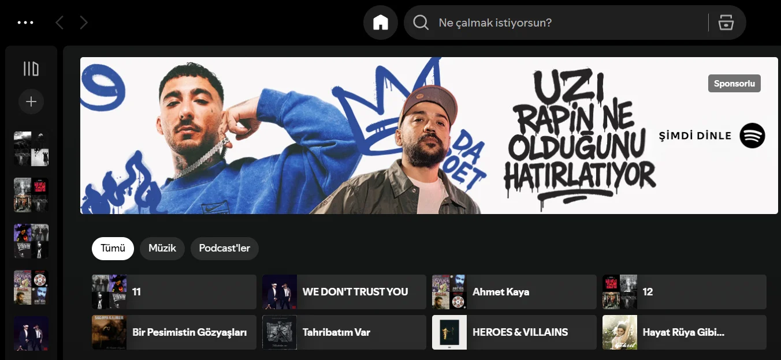Select the Müzik filter chip
Screen dimensions: 781x360
click(162, 248)
